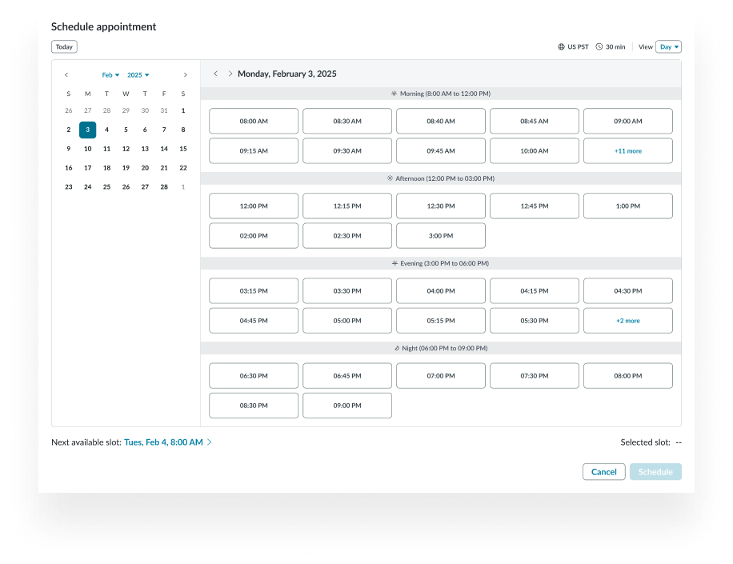The height and width of the screenshot is (564, 733).
Task: Expand the +2 more evening slots
Action: pos(627,320)
